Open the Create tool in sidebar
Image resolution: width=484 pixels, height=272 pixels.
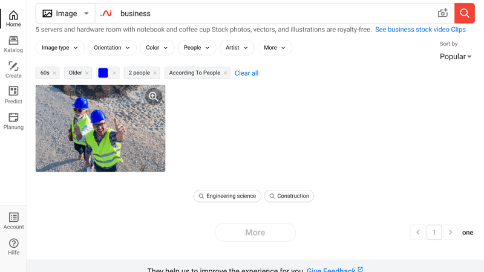tap(13, 70)
